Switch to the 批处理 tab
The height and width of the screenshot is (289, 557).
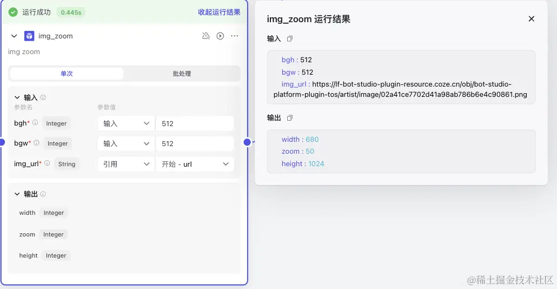182,74
